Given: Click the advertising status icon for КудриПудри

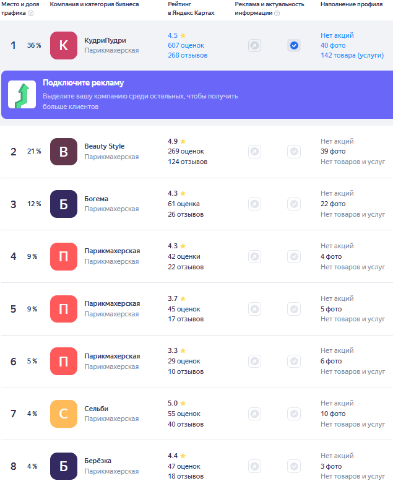Looking at the screenshot, I should coord(254,46).
